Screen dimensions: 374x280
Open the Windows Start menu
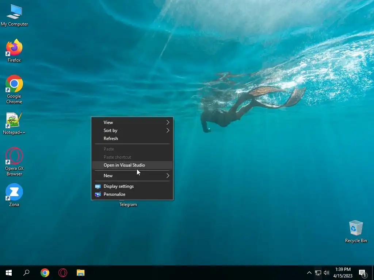(x=9, y=273)
